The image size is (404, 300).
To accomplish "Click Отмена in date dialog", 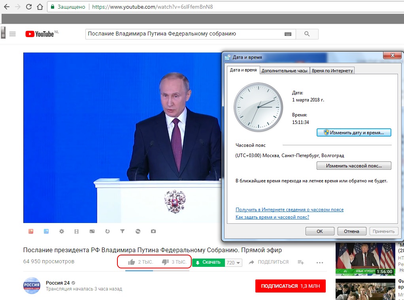I will [x=352, y=231].
